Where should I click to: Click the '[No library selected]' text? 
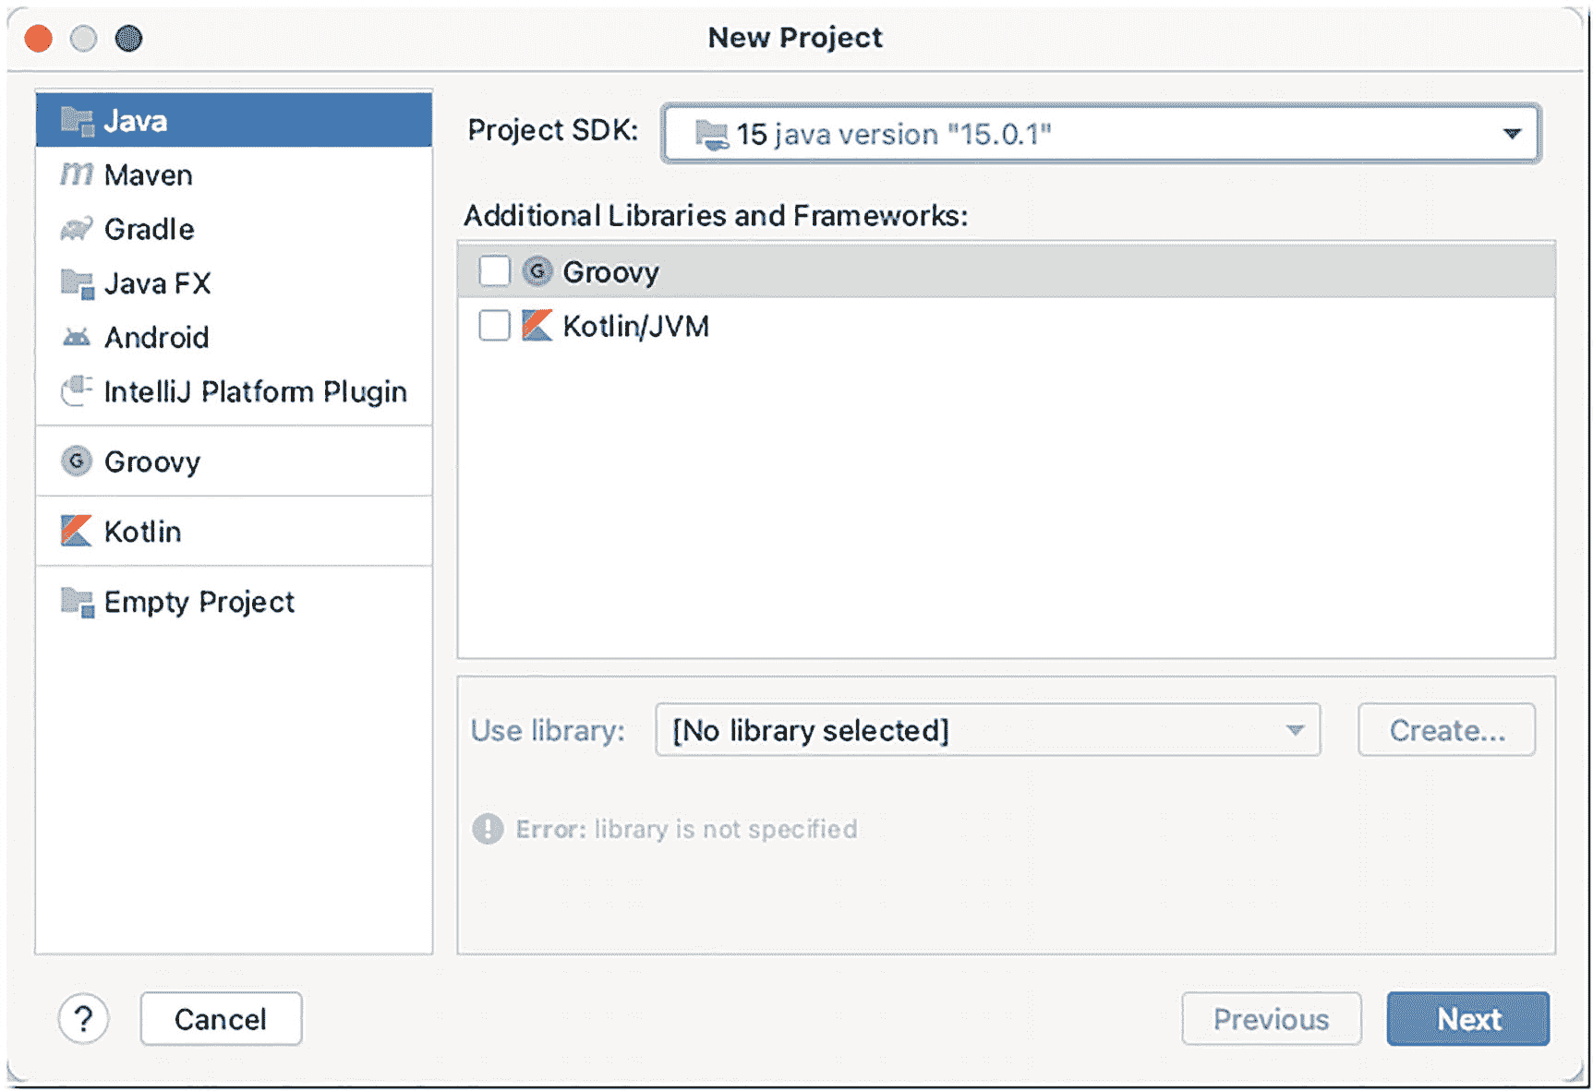pyautogui.click(x=810, y=730)
